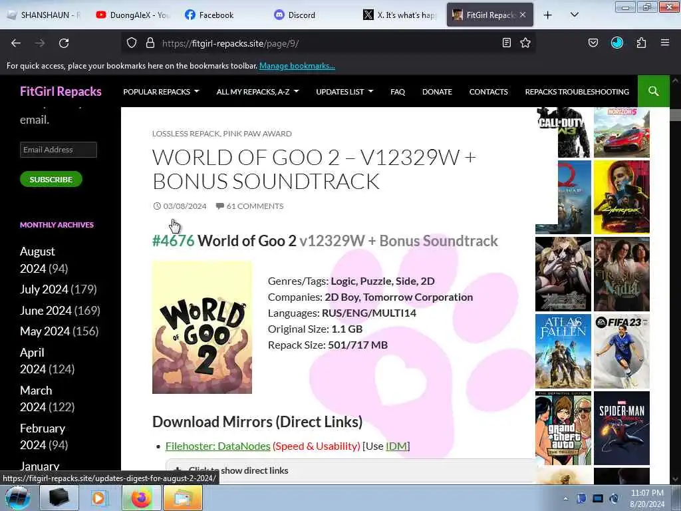
Task: Close the FitGirl Repacks tab
Action: point(523,15)
